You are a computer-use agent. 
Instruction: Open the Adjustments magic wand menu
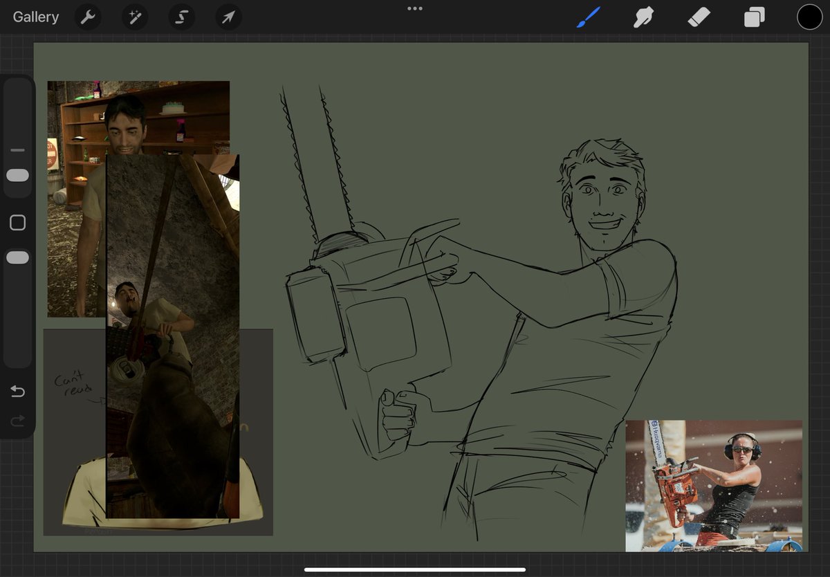coord(135,17)
